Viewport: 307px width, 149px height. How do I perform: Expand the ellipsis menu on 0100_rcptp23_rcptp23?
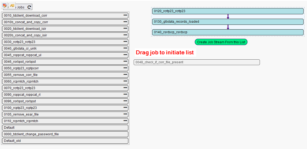point(125,108)
